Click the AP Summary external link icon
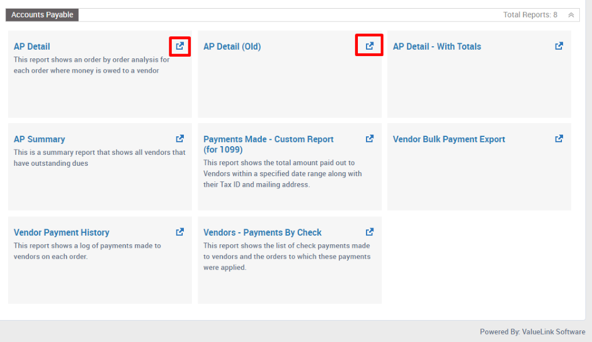 tap(179, 139)
